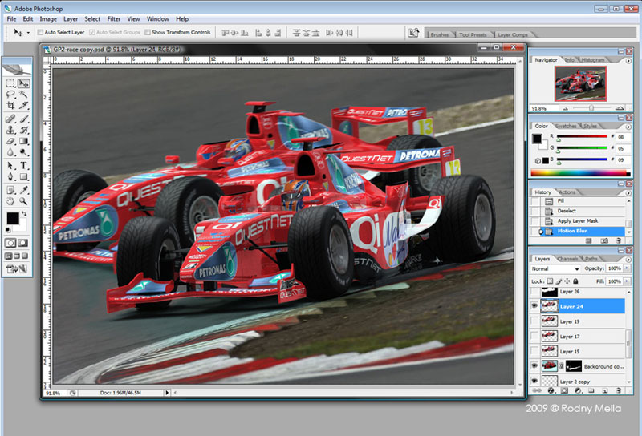This screenshot has height=436, width=642.
Task: Select the Type tool in toolbox
Action: pyautogui.click(x=23, y=165)
